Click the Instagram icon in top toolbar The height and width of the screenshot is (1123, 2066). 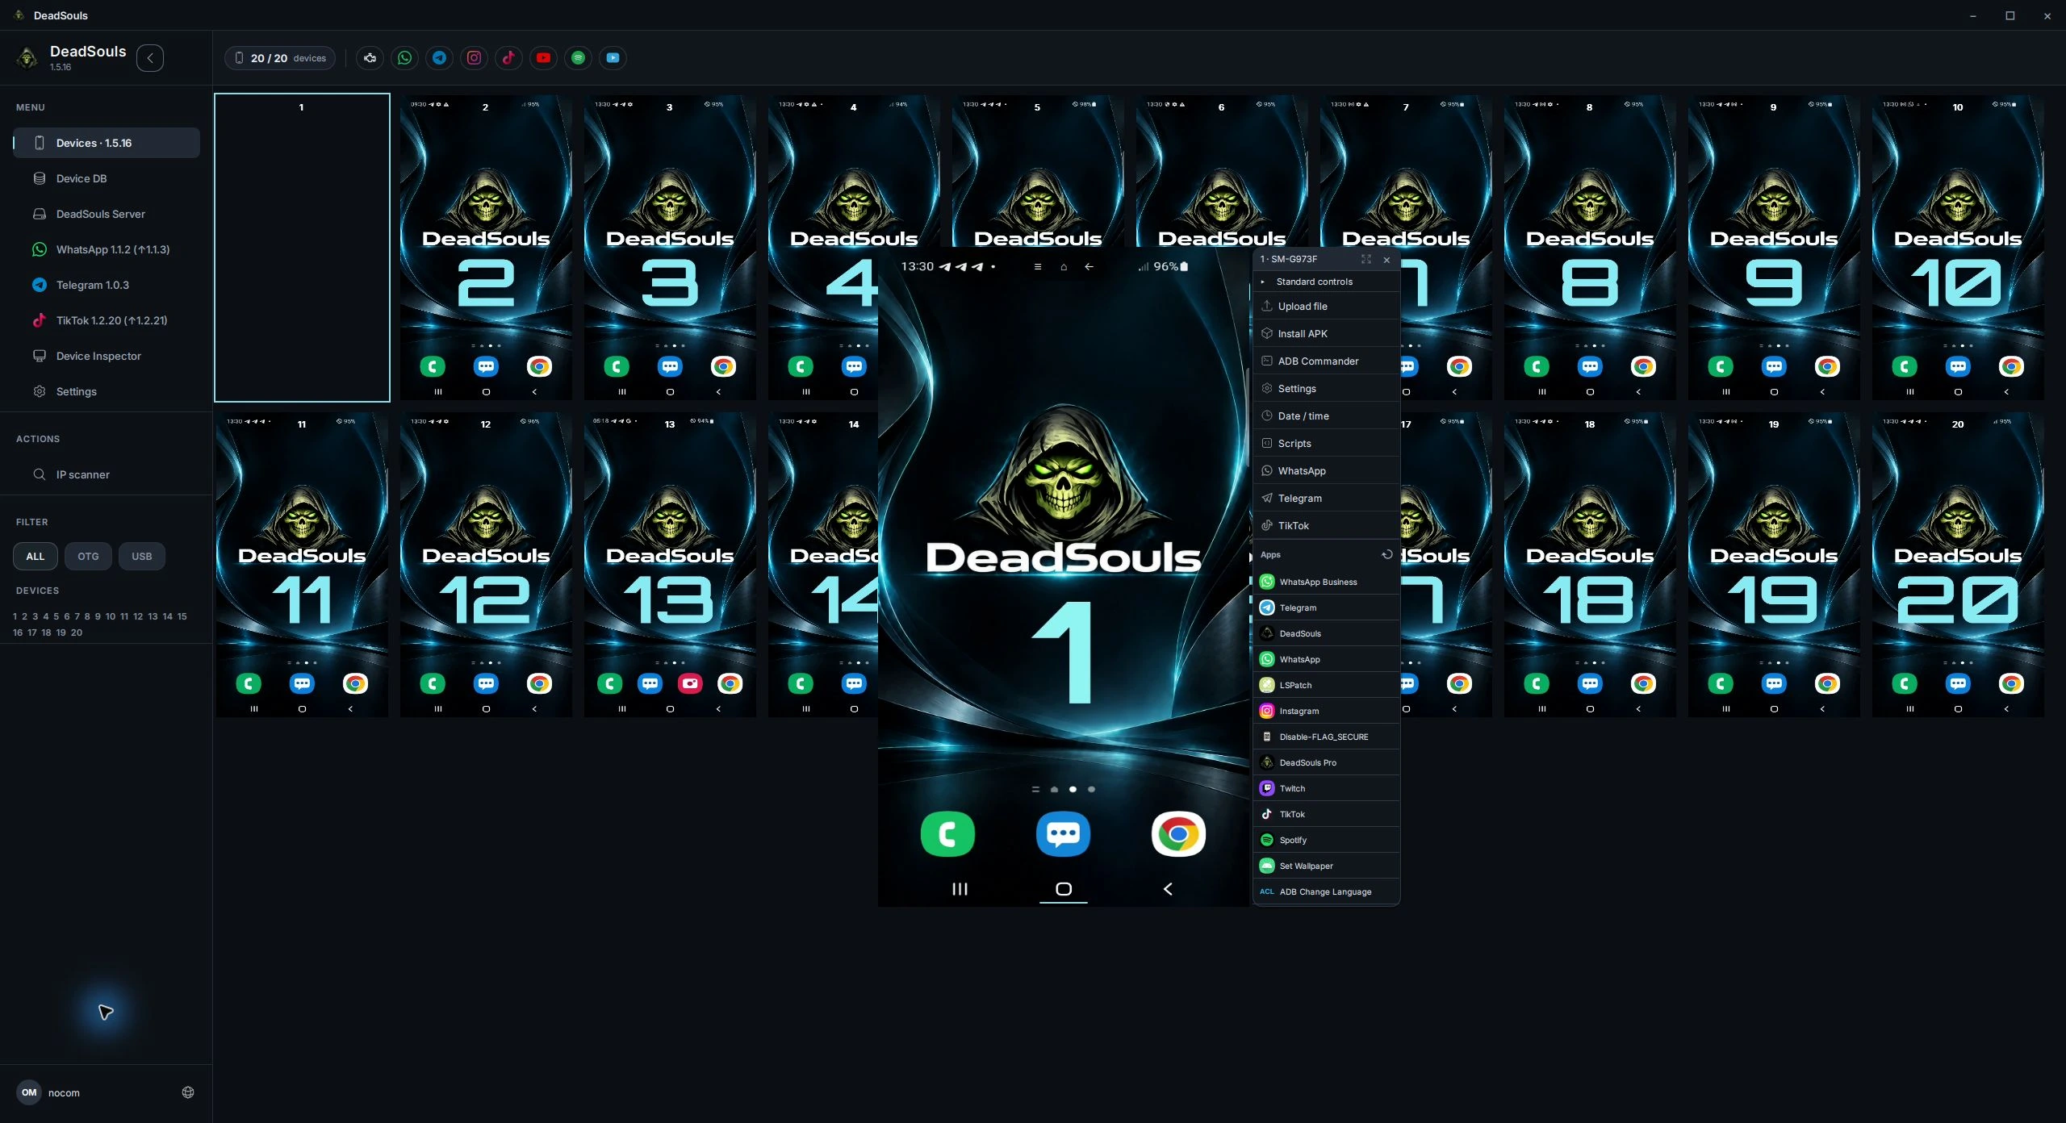[474, 58]
